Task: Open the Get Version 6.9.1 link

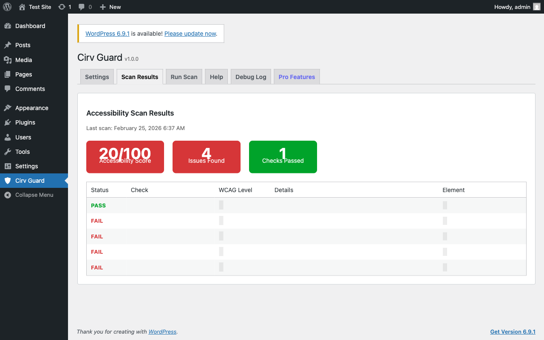Action: pyautogui.click(x=513, y=331)
